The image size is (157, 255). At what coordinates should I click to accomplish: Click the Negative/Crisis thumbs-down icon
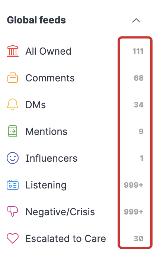(x=13, y=212)
